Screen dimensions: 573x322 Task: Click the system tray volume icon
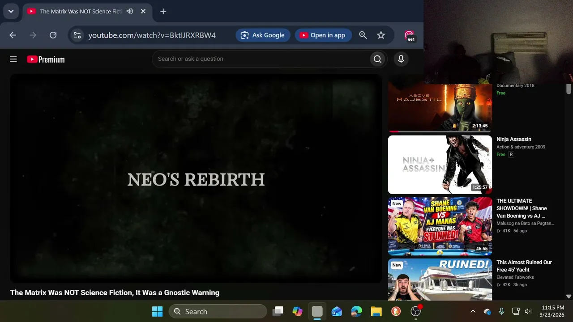[x=528, y=311]
